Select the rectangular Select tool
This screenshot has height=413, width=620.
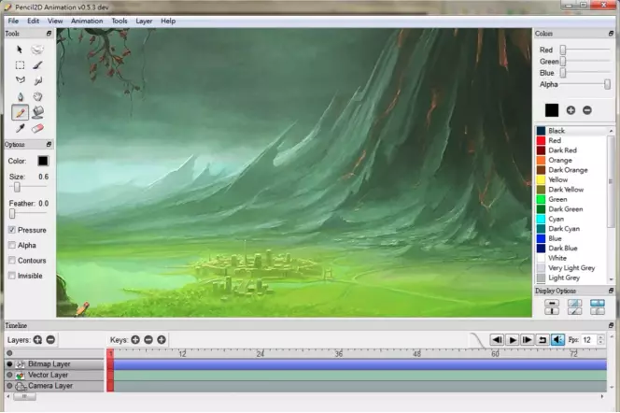click(x=20, y=65)
